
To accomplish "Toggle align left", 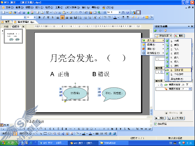I will click(58, 18).
